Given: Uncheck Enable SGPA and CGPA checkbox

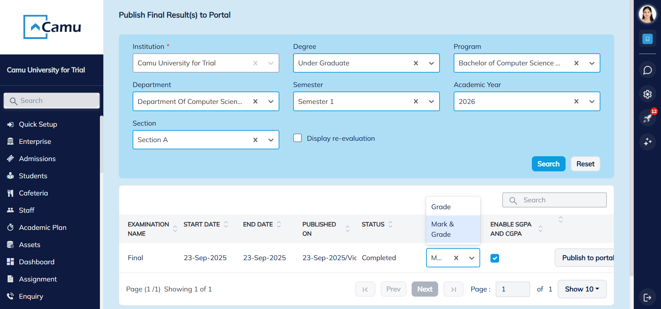Looking at the screenshot, I should point(495,258).
